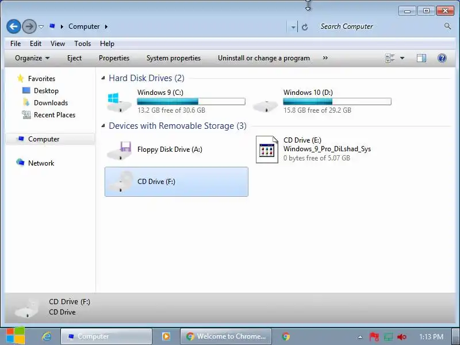Click the details pane CD Drive icon
The width and height of the screenshot is (460, 345).
pos(27,308)
